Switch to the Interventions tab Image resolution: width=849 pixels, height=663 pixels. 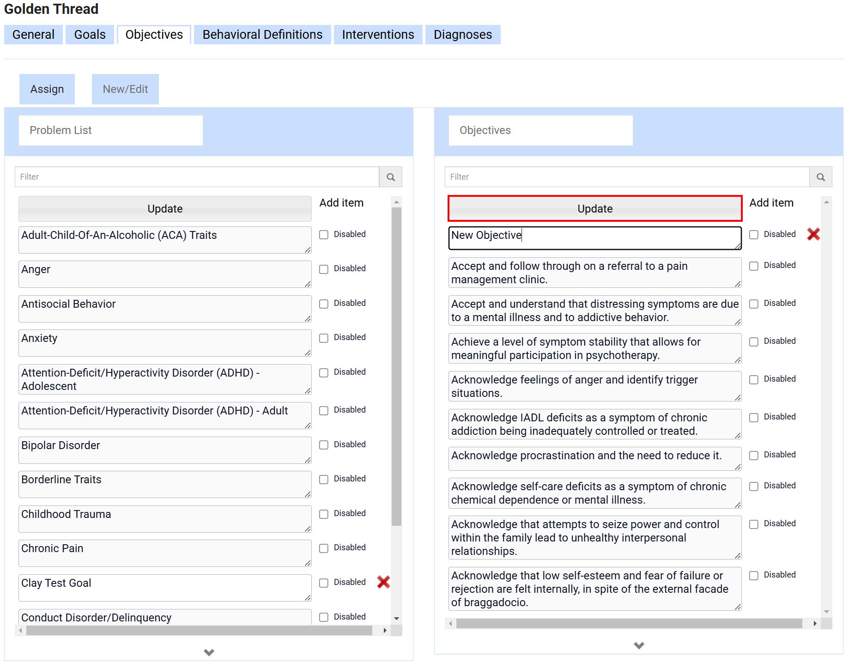click(x=377, y=35)
